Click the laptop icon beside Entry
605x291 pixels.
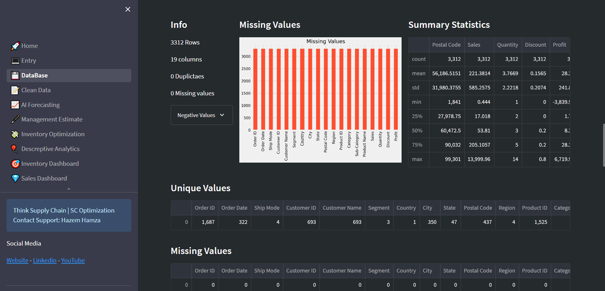(x=15, y=61)
